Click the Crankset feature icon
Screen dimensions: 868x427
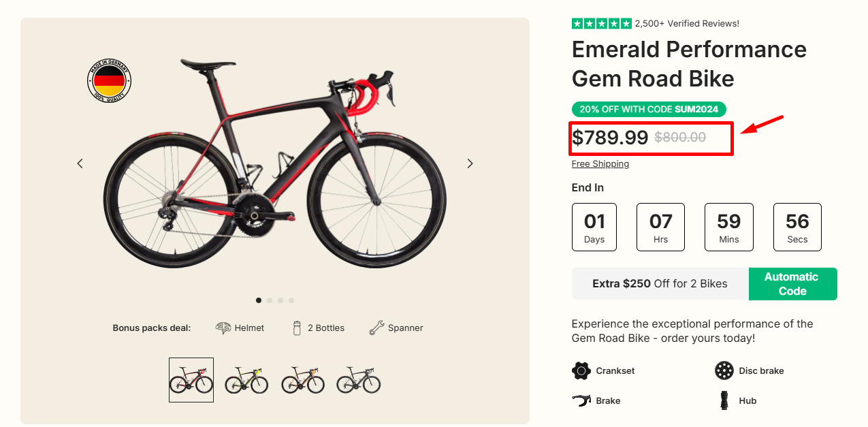pyautogui.click(x=581, y=370)
